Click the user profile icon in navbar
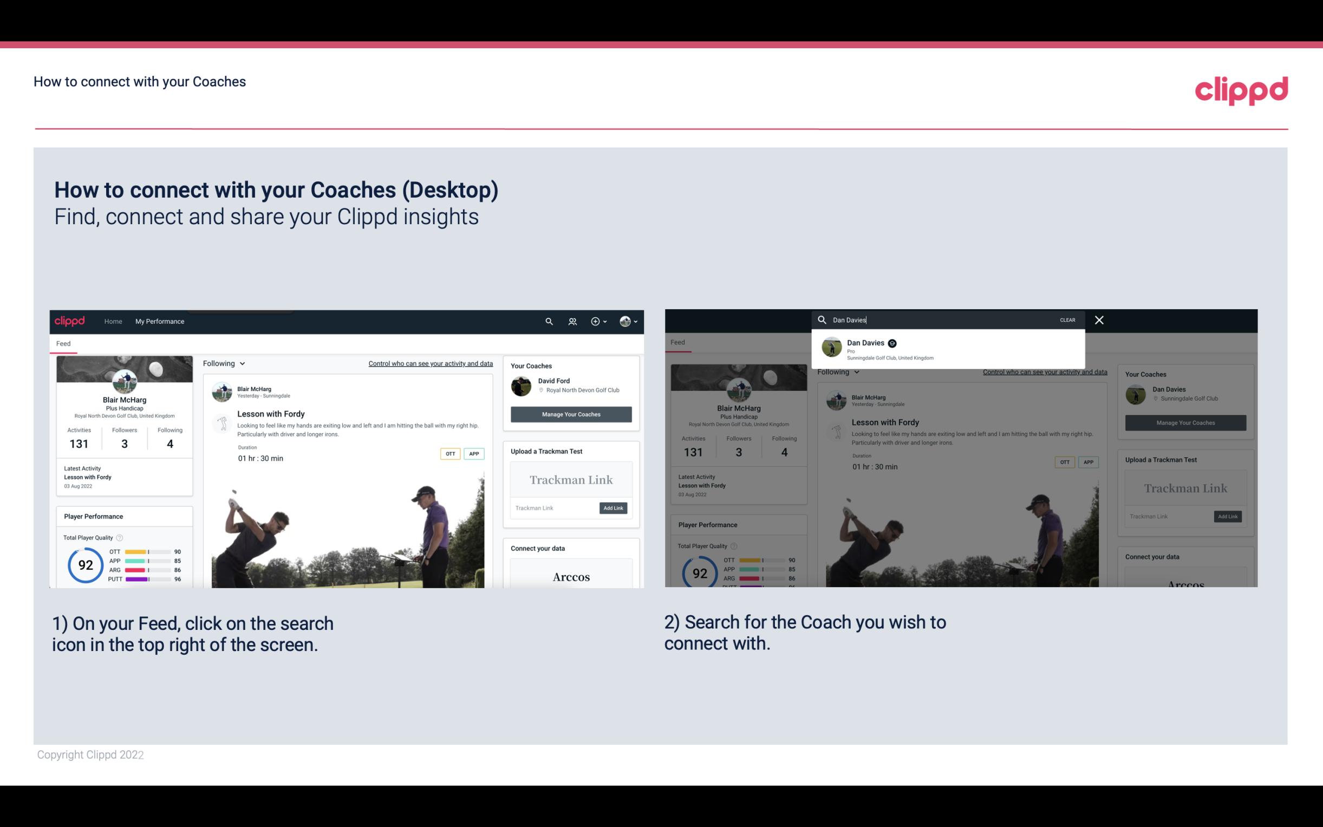Image resolution: width=1323 pixels, height=827 pixels. coord(624,321)
